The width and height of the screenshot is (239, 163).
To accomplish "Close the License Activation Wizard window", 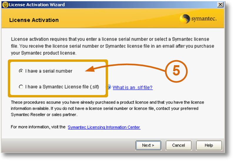I will click(220, 5).
